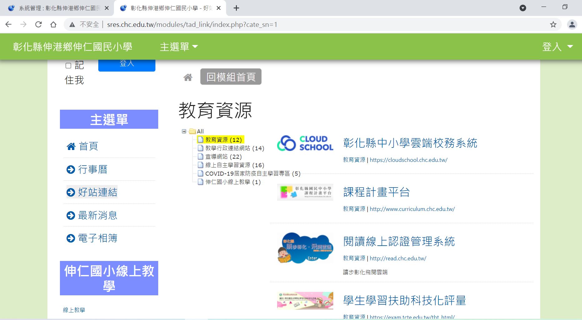Open the 學生學習扶助 banner thumbnail
This screenshot has height=320, width=582.
coord(305,301)
